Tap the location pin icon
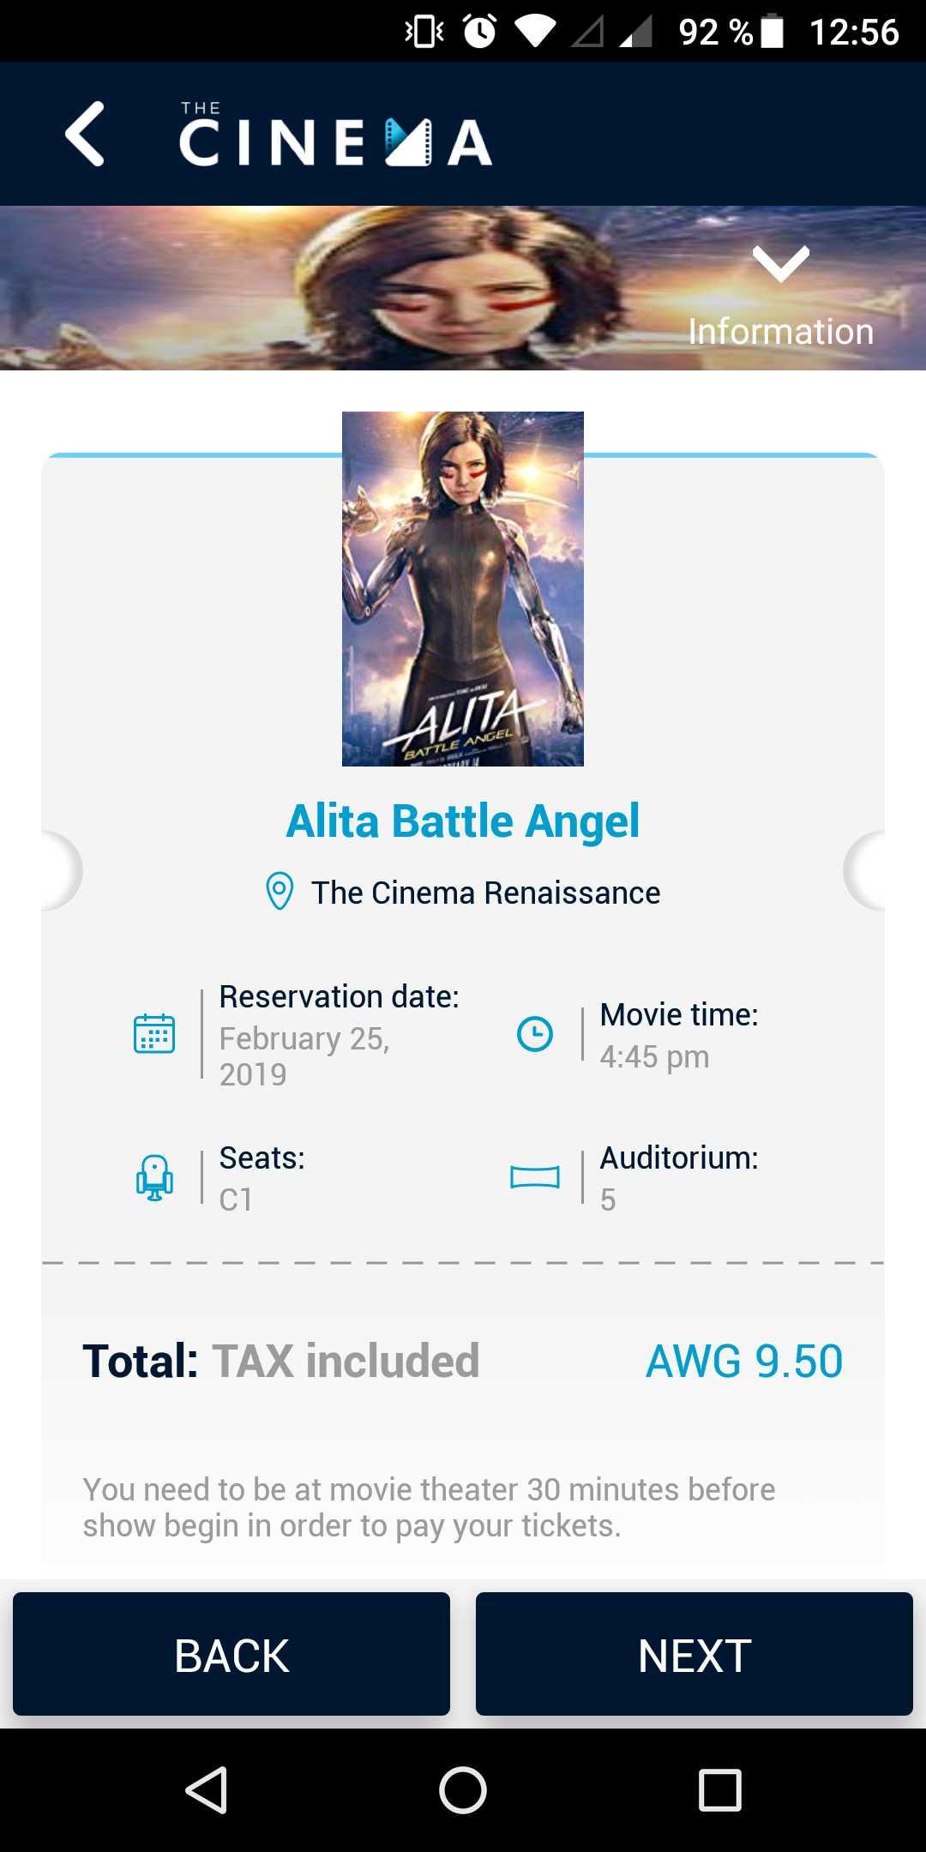This screenshot has height=1852, width=926. coord(280,892)
